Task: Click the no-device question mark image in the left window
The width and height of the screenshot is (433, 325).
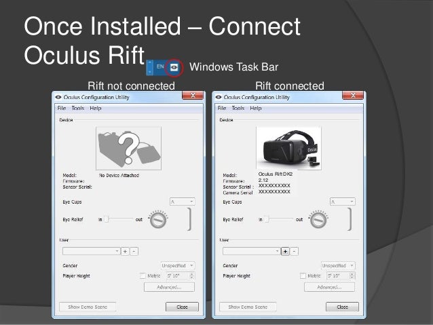Action: point(128,149)
